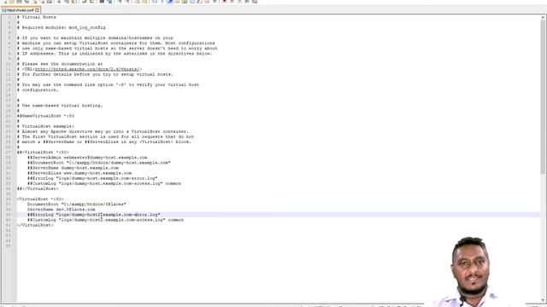Click the commented '##<VirtualHost *:80>' opening tag
Image resolution: width=547 pixels, height=307 pixels.
(x=44, y=153)
